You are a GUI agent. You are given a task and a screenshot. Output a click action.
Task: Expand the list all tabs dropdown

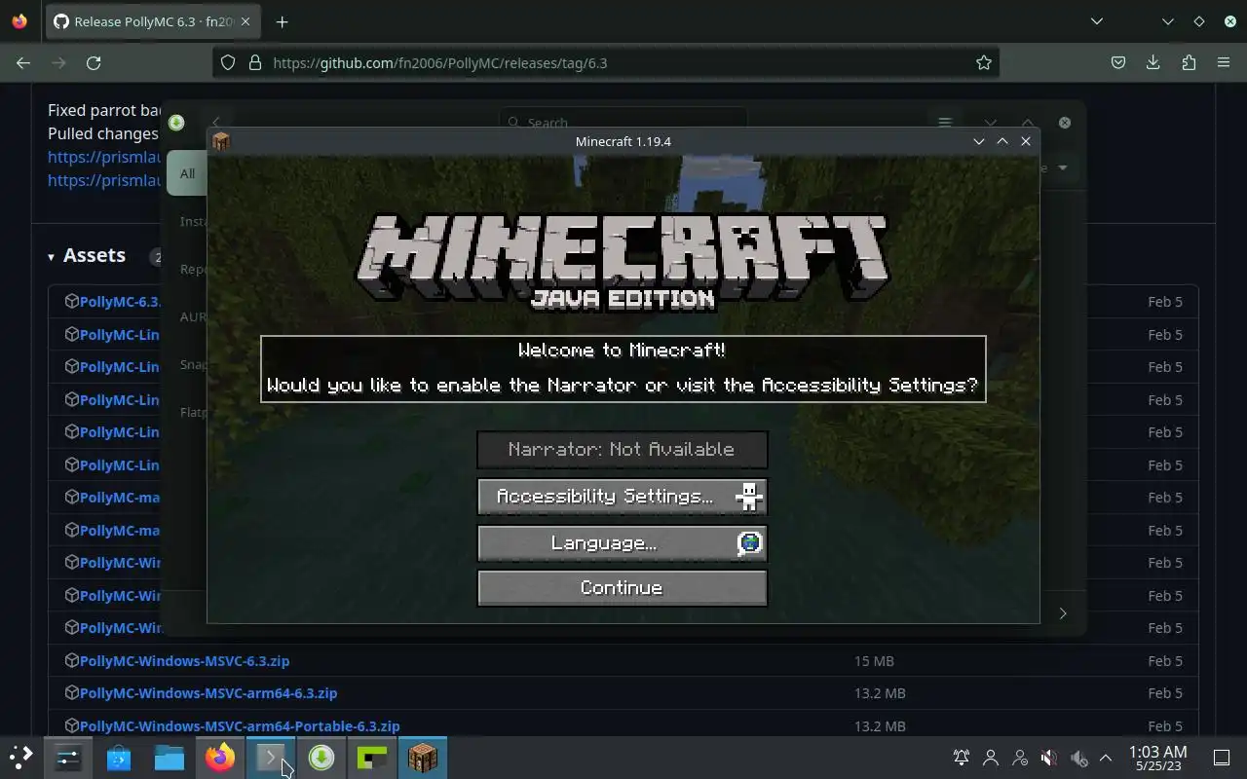click(1097, 21)
